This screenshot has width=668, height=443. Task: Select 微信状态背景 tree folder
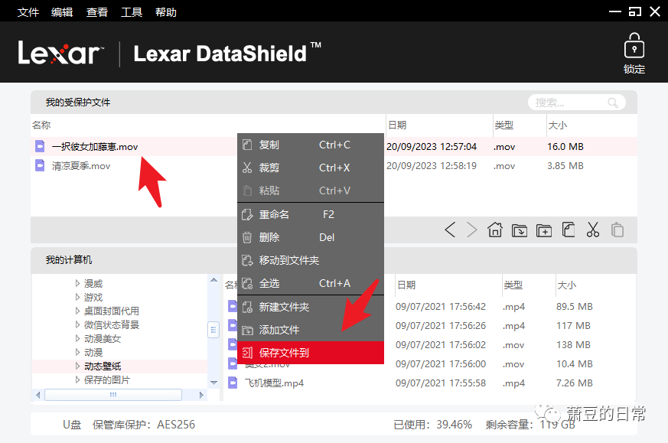click(x=112, y=325)
